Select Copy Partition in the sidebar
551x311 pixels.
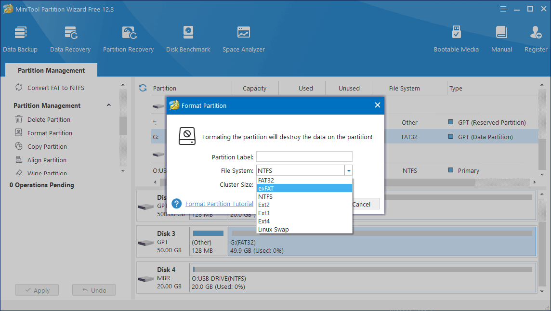click(x=47, y=146)
